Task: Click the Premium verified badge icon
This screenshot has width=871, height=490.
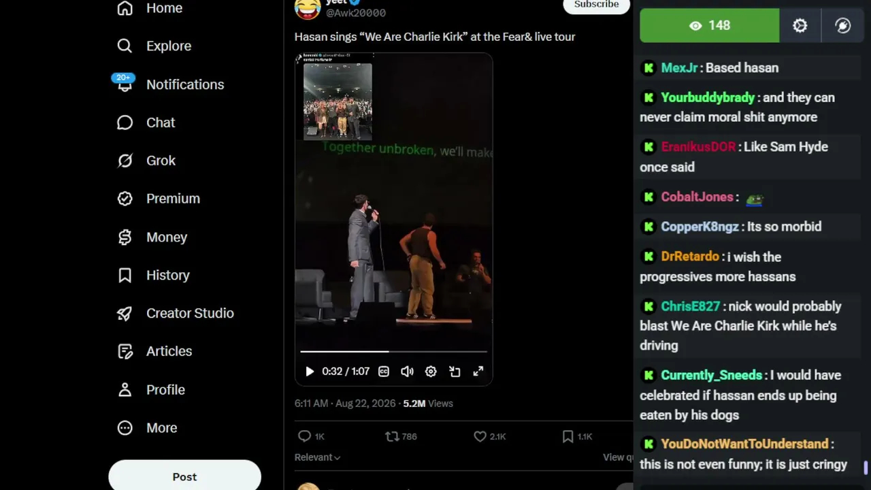Action: pos(125,199)
